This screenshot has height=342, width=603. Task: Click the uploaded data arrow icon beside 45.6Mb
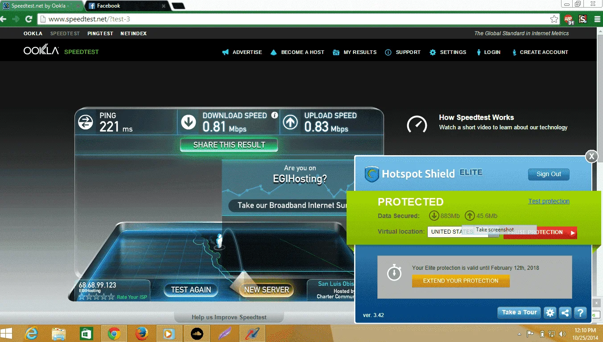click(x=470, y=216)
